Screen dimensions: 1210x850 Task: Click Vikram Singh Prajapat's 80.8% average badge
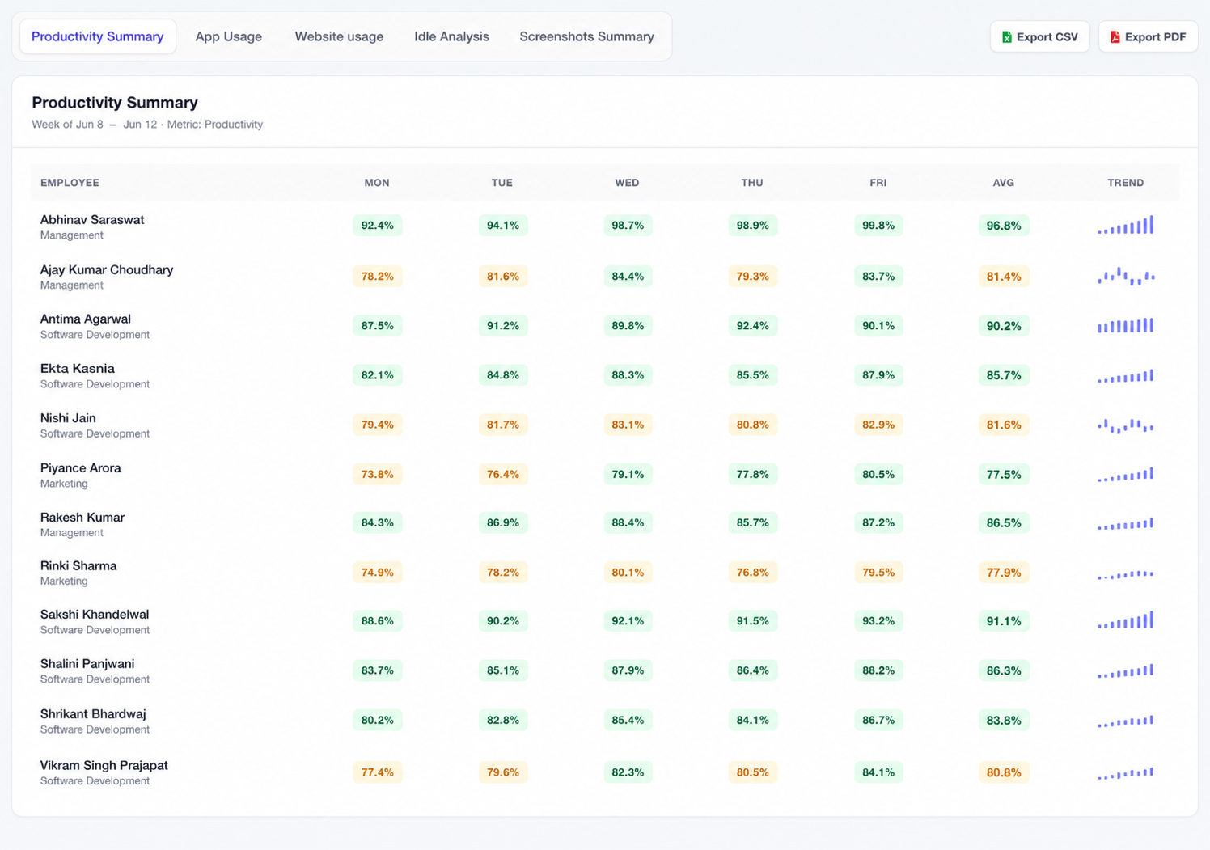[x=1004, y=772]
